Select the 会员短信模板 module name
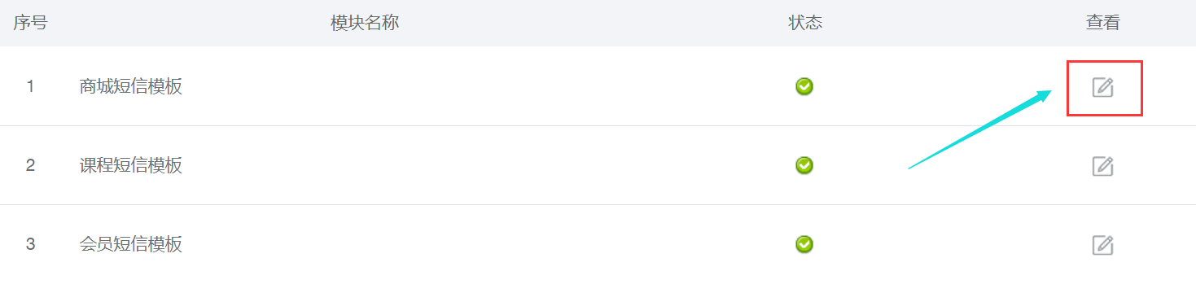Viewport: 1196px width, 293px height. (131, 244)
